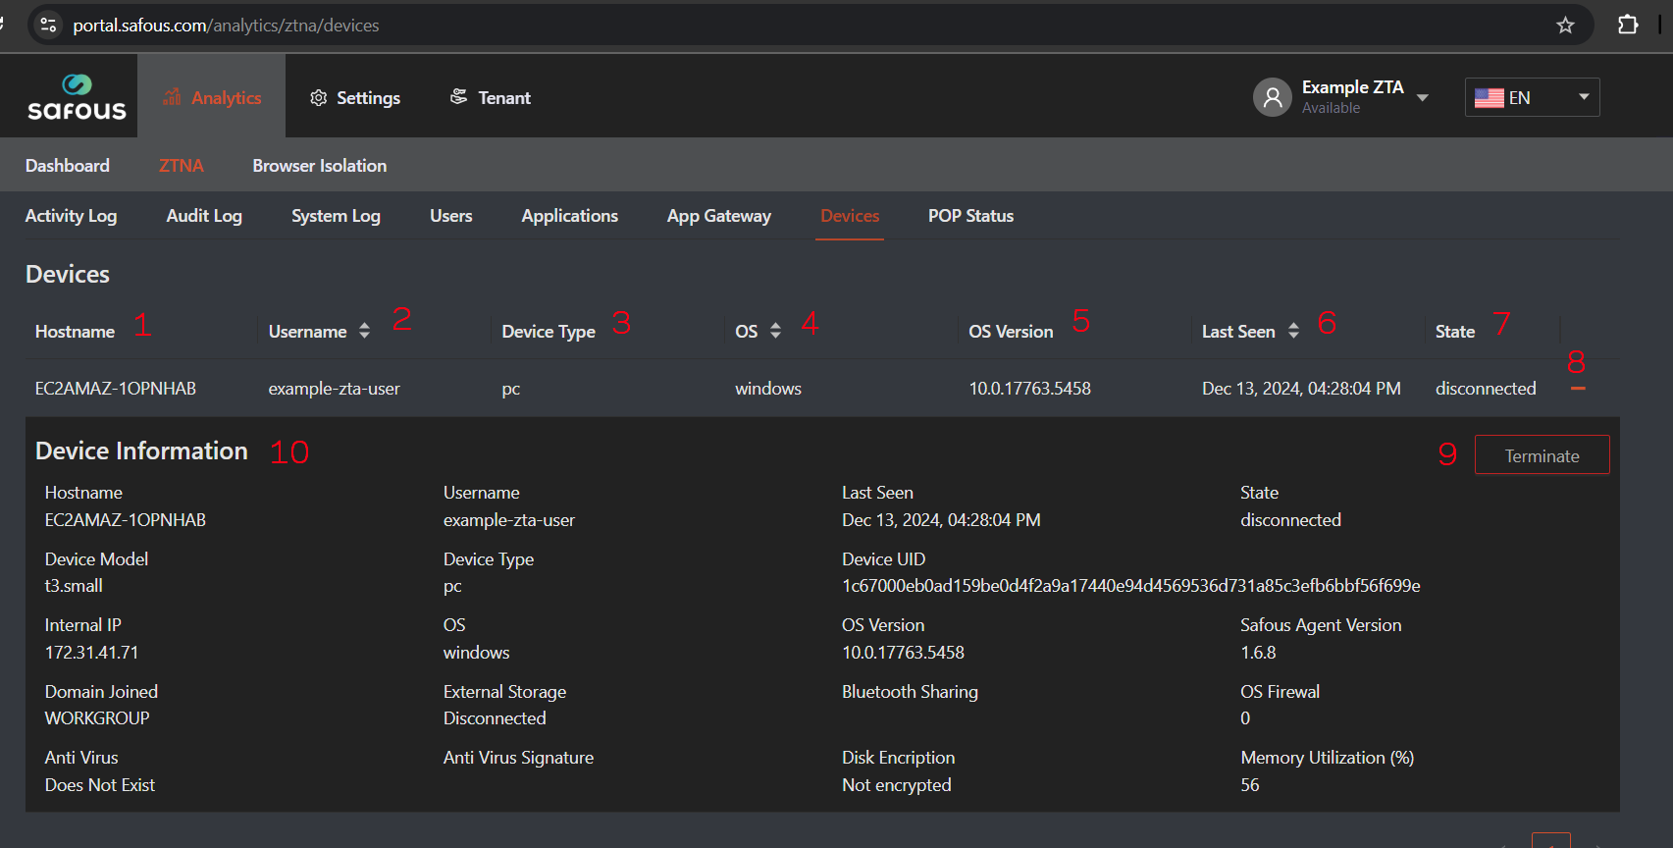Sort devices by Username column arrows
The image size is (1673, 848).
click(364, 332)
